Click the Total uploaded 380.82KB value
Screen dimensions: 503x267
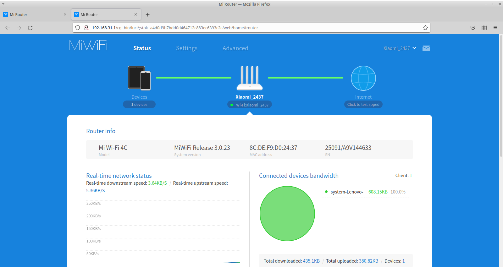(x=368, y=261)
